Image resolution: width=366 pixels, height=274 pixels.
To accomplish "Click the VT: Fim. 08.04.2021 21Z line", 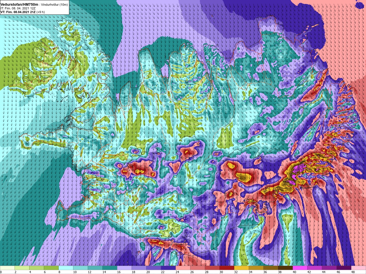I will pyautogui.click(x=22, y=12).
